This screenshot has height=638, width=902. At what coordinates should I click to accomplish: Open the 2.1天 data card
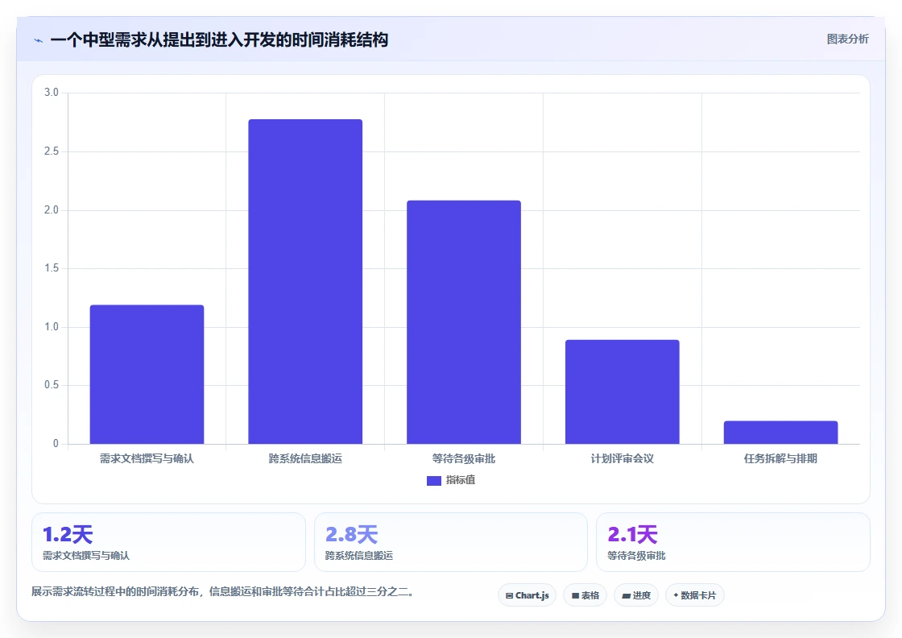[x=734, y=542]
